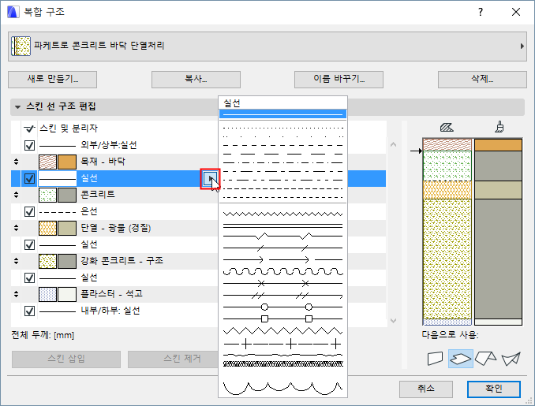
Task: Grab the reorder handle of 강화 콘크리트 - 구조
Action: coord(16,261)
